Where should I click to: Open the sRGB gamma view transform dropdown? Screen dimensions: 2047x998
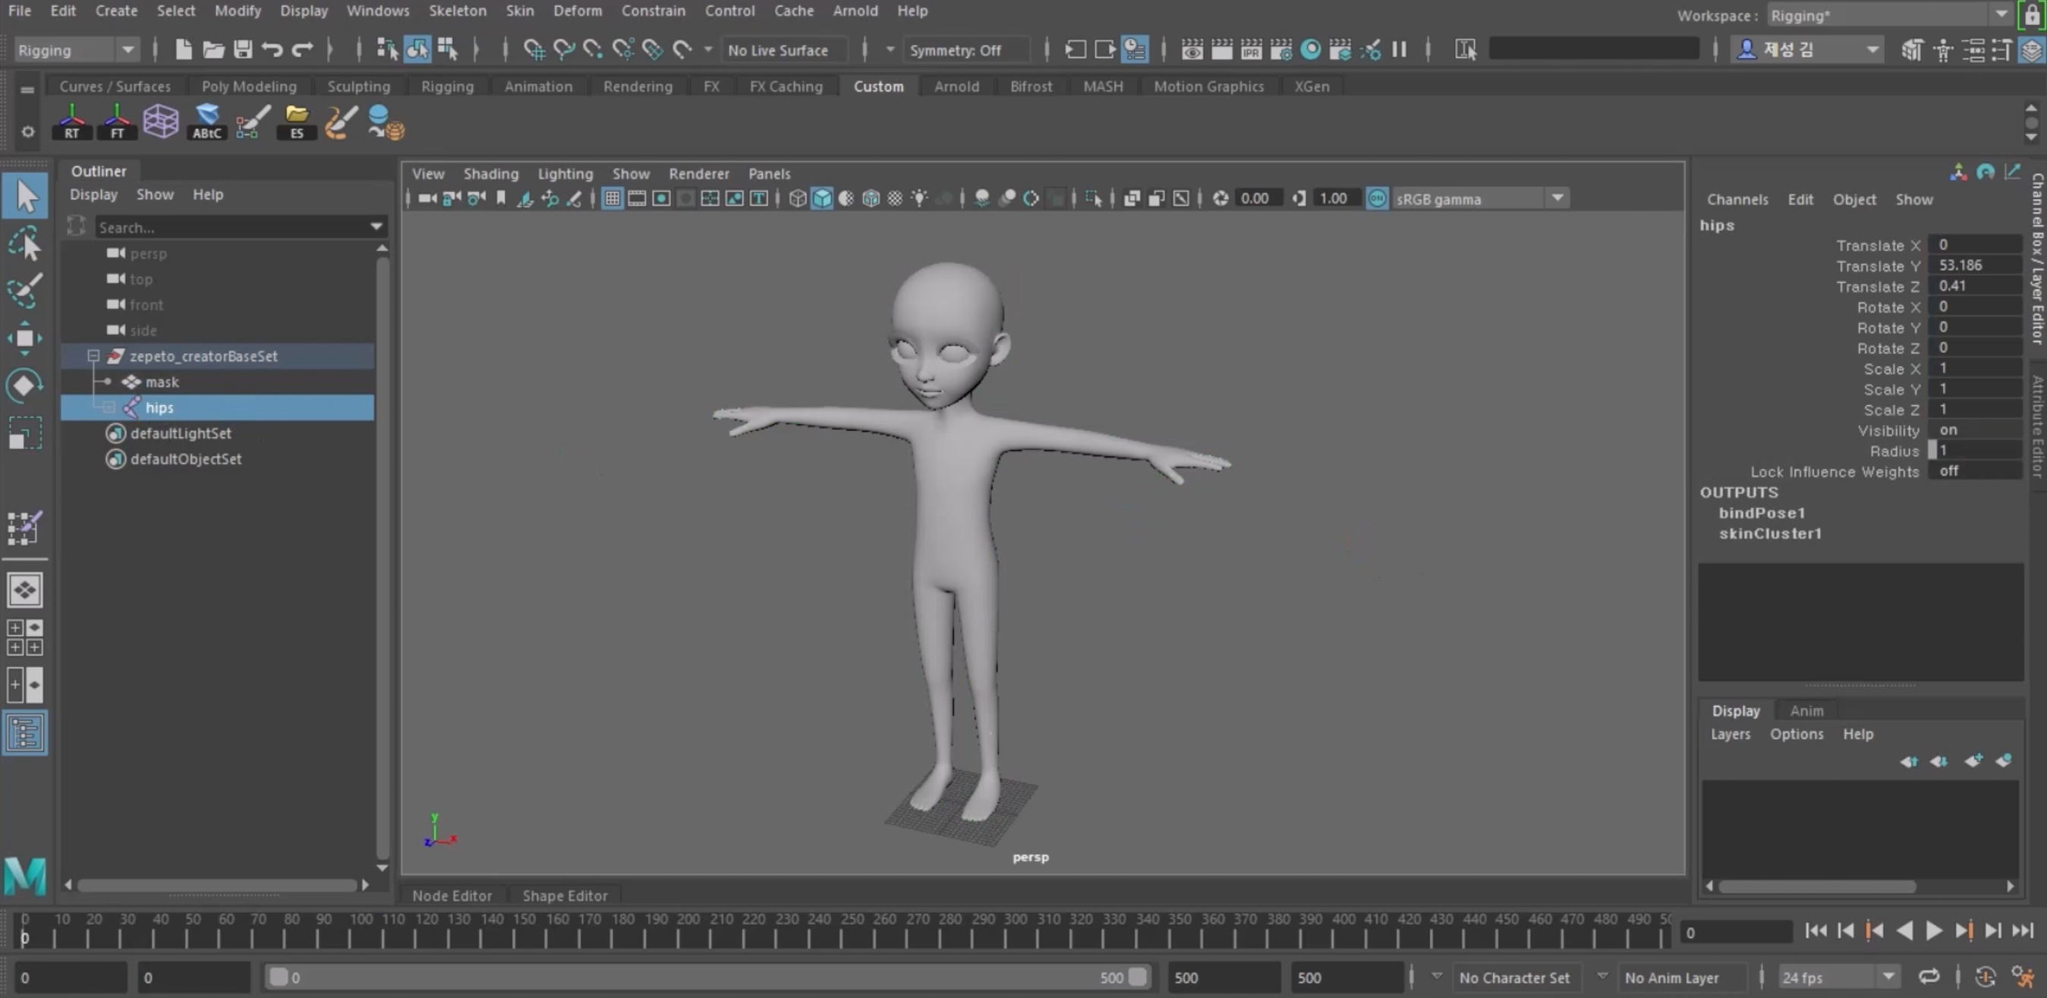click(x=1557, y=199)
